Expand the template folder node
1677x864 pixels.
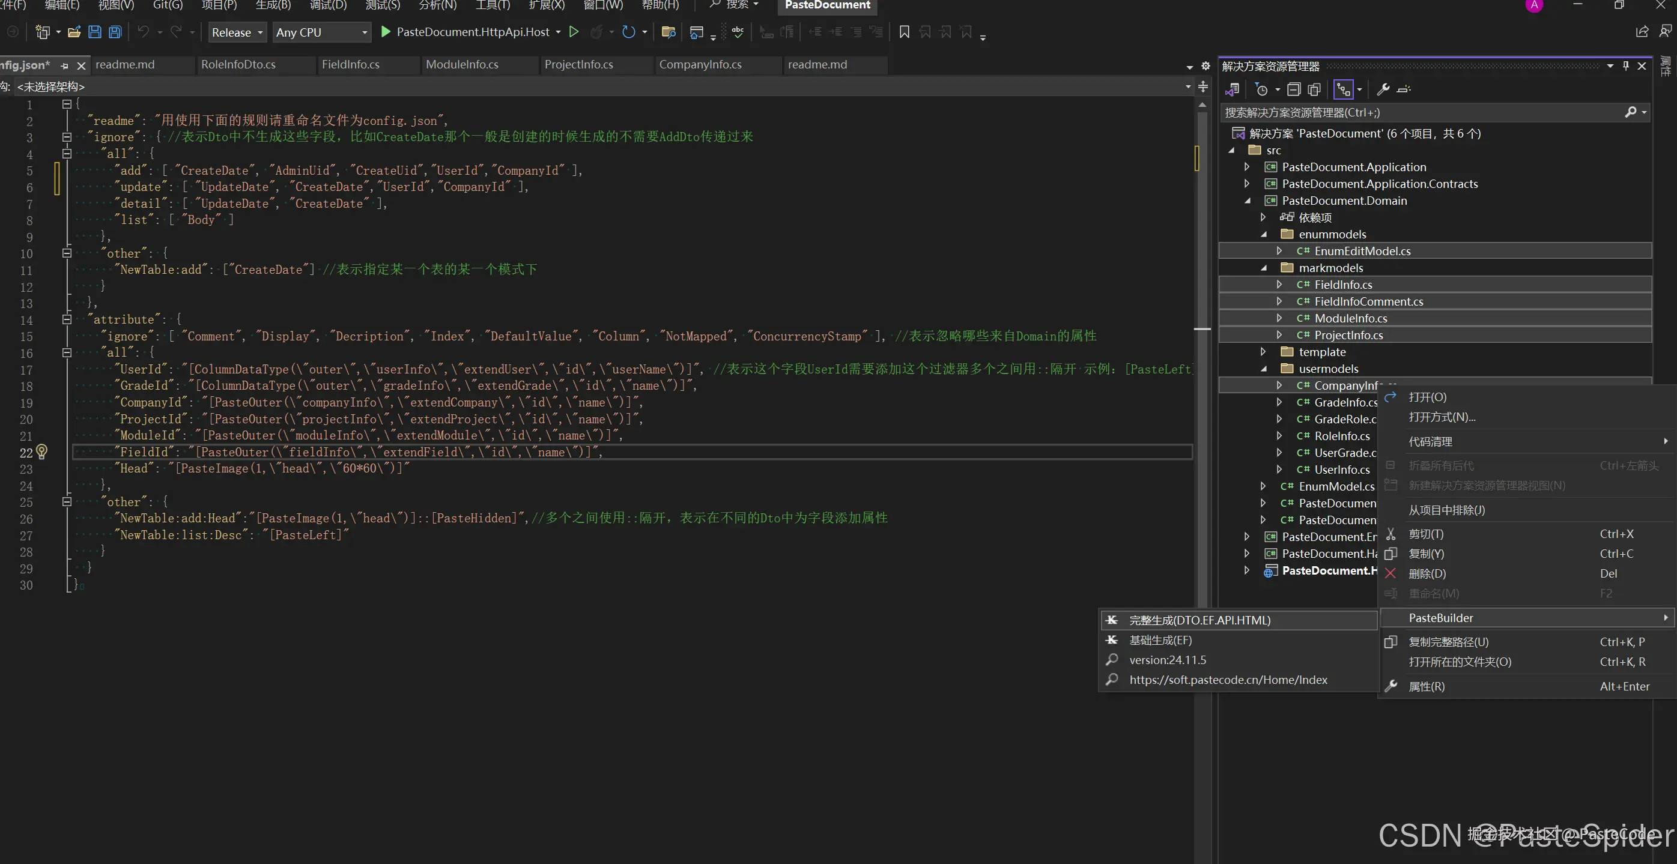click(x=1263, y=351)
